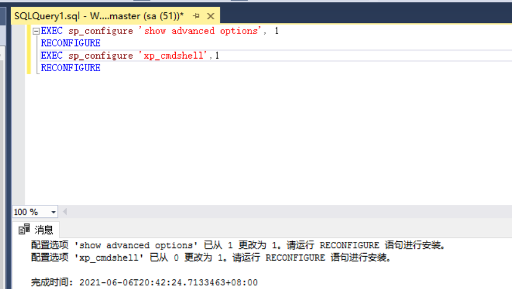Click the 'show advanced options' output message
This screenshot has width=512, height=289.
point(238,245)
